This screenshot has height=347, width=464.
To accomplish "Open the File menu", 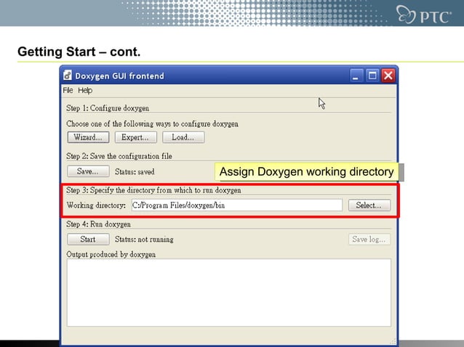I will [68, 90].
